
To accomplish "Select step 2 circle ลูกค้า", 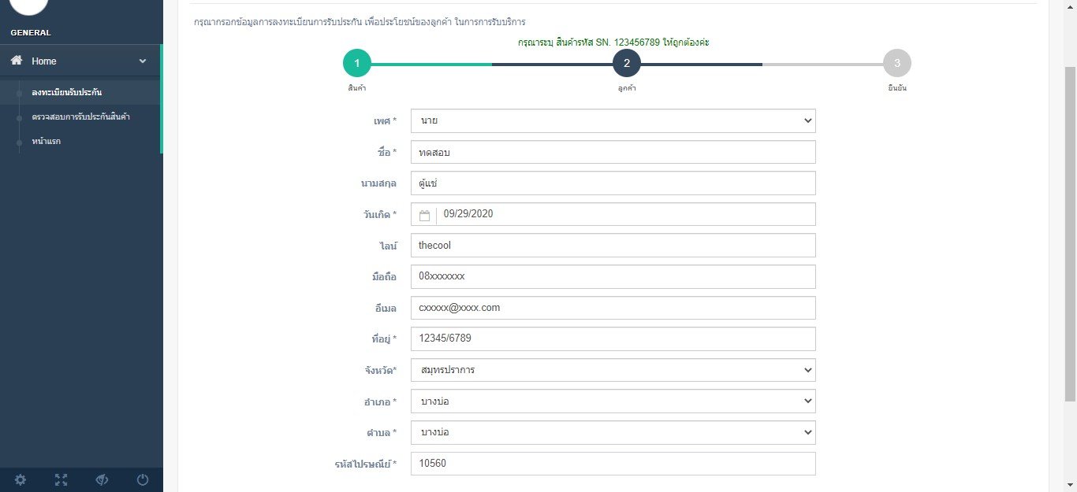I will pos(627,63).
